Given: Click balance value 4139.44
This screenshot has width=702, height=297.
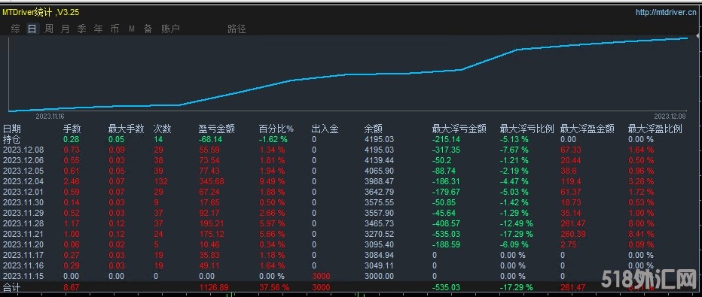Looking at the screenshot, I should [x=379, y=160].
